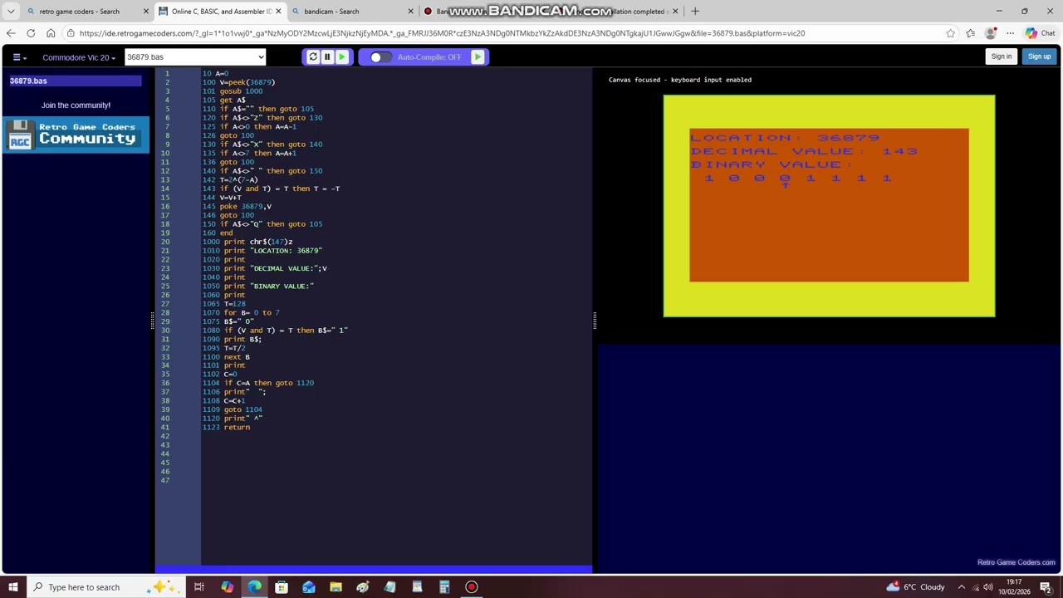This screenshot has width=1063, height=598.
Task: Open the Retro Game Coders Community banner
Action: pos(76,135)
